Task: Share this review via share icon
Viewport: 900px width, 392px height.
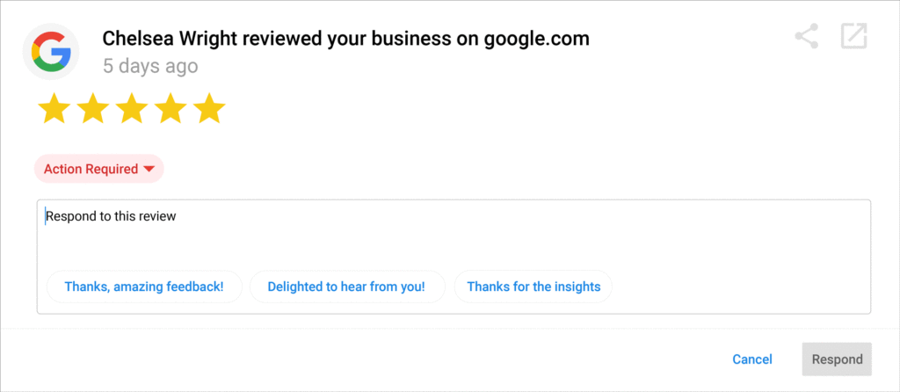Action: point(806,37)
